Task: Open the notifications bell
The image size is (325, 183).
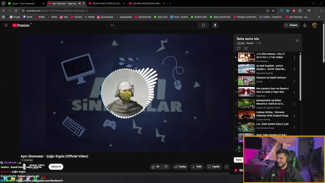Action: [305, 25]
